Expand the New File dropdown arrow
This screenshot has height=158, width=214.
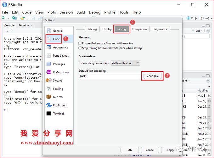8,18
